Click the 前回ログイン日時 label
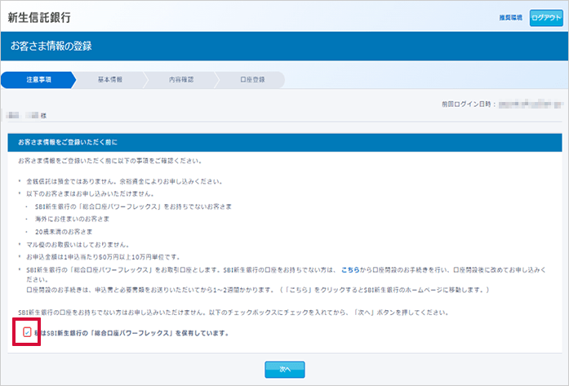Image resolution: width=569 pixels, height=386 pixels. coord(464,104)
